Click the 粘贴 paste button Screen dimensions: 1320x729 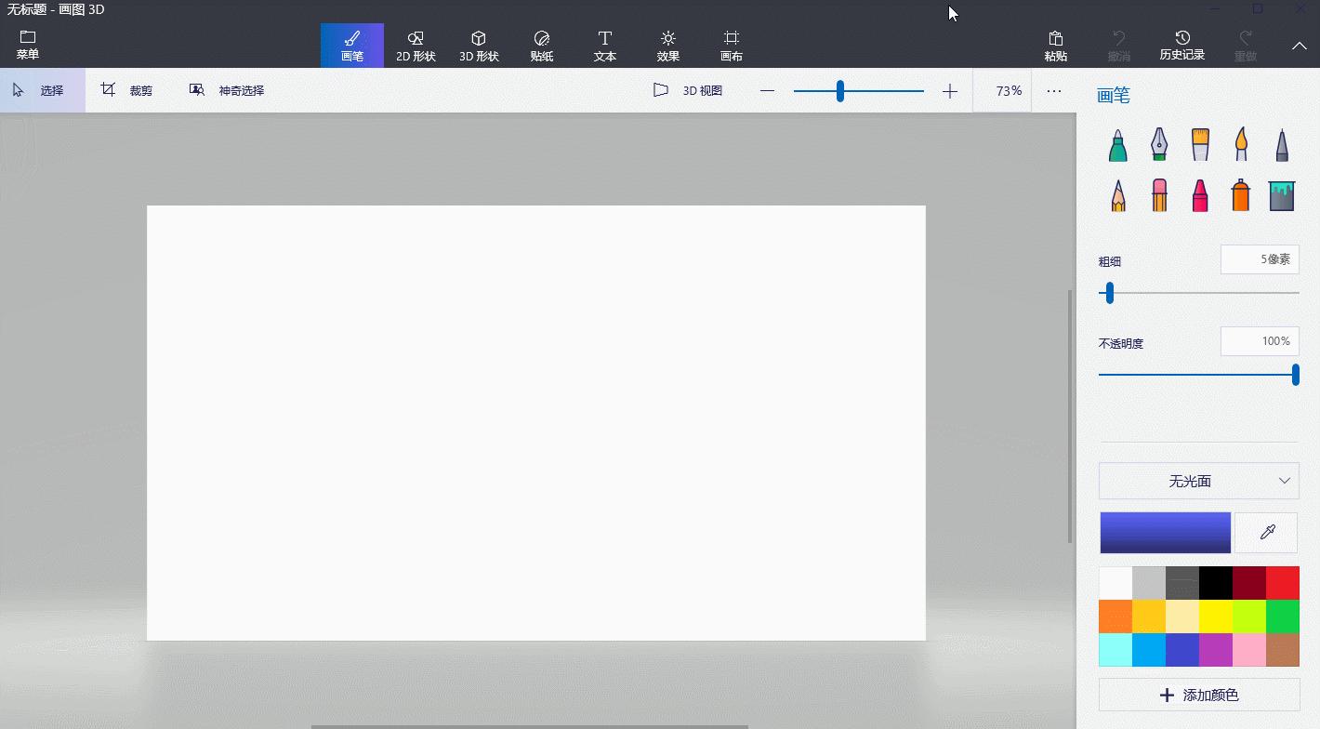coord(1056,46)
